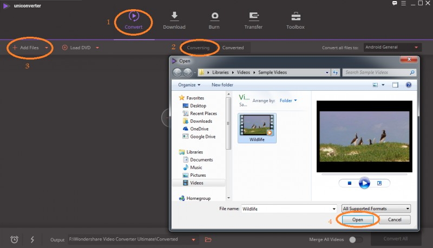Click the blue Help question mark icon
Screen dimensions: 433x248
pyautogui.click(x=409, y=85)
